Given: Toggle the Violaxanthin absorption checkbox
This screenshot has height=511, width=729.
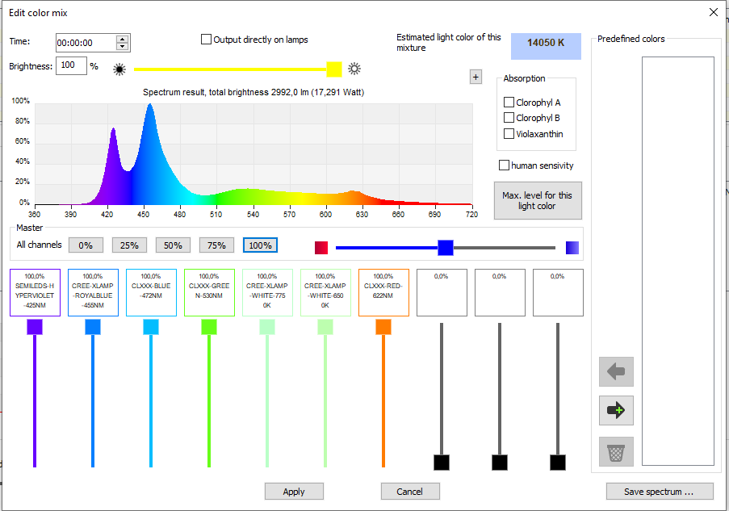Looking at the screenshot, I should 509,133.
